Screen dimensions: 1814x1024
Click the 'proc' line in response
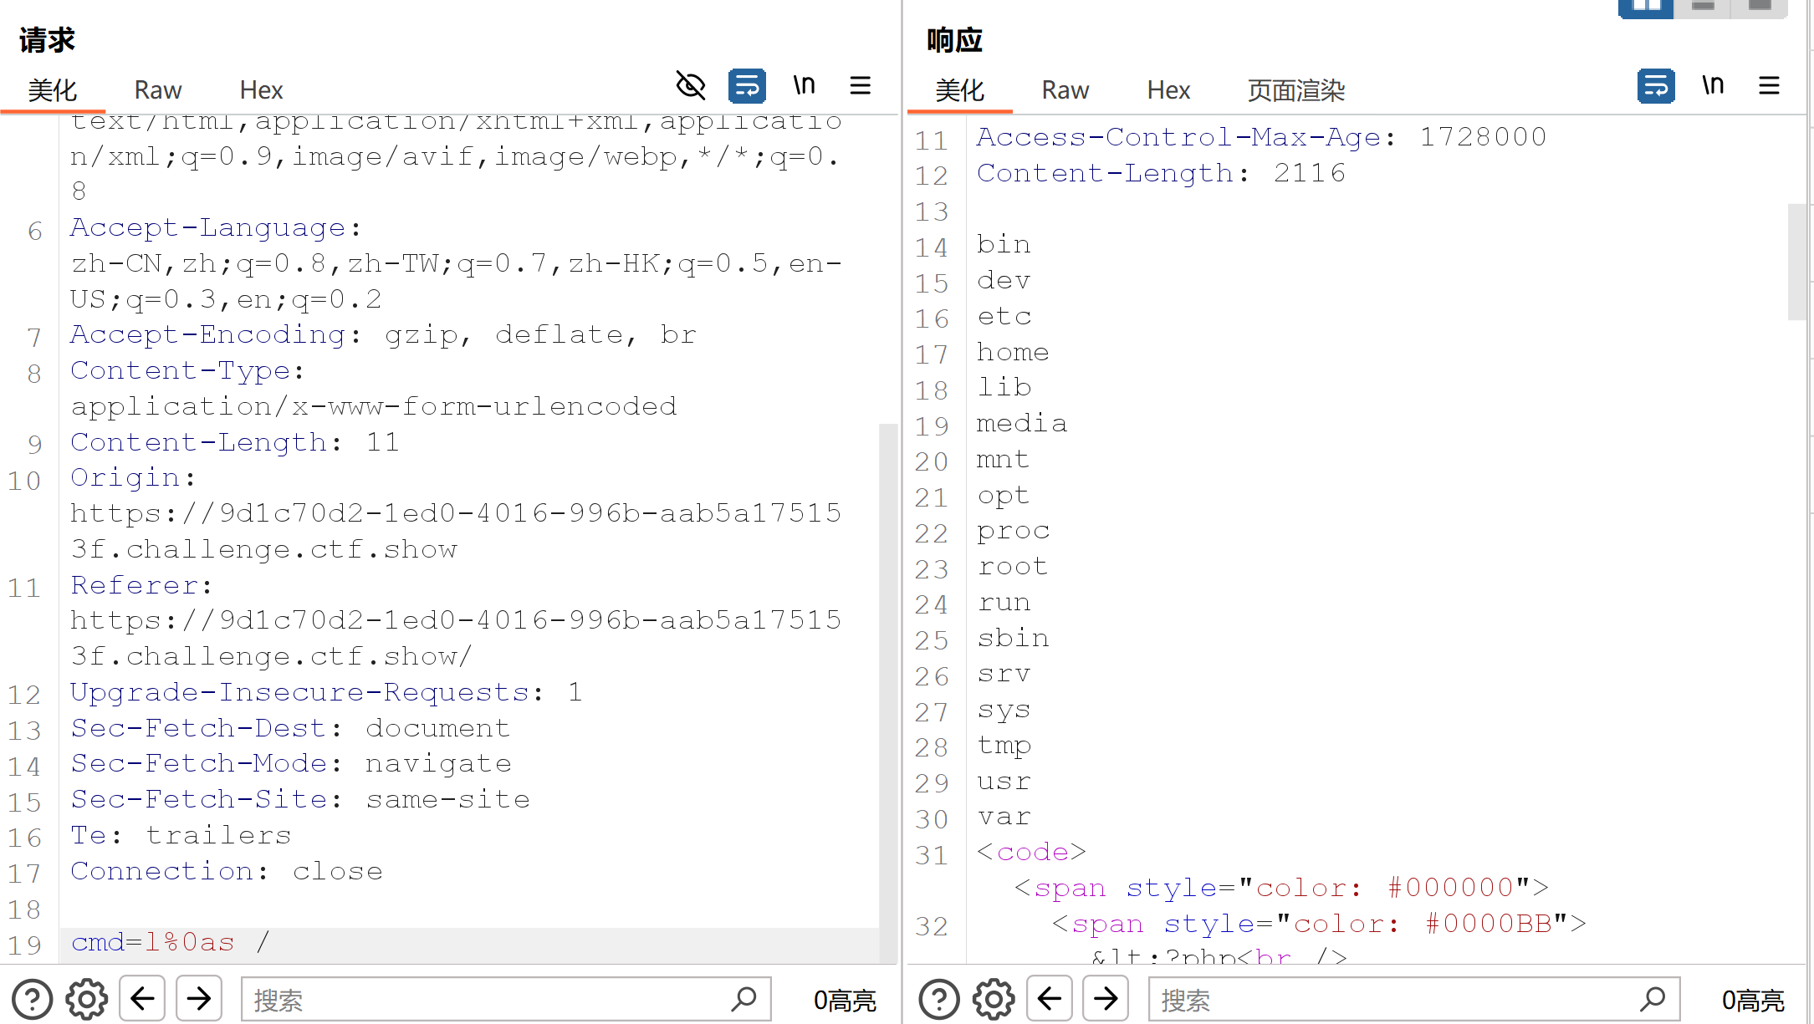(x=1013, y=531)
